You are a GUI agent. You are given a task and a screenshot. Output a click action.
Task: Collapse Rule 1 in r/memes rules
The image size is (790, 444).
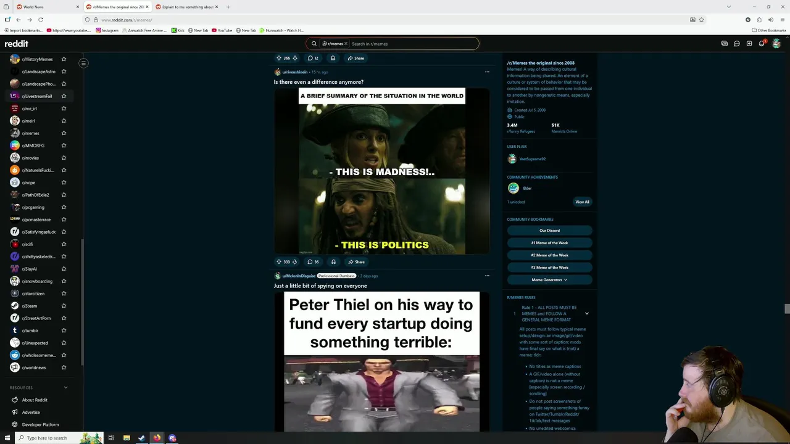587,313
